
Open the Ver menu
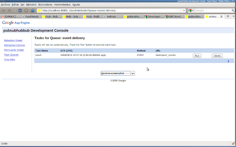22,5
